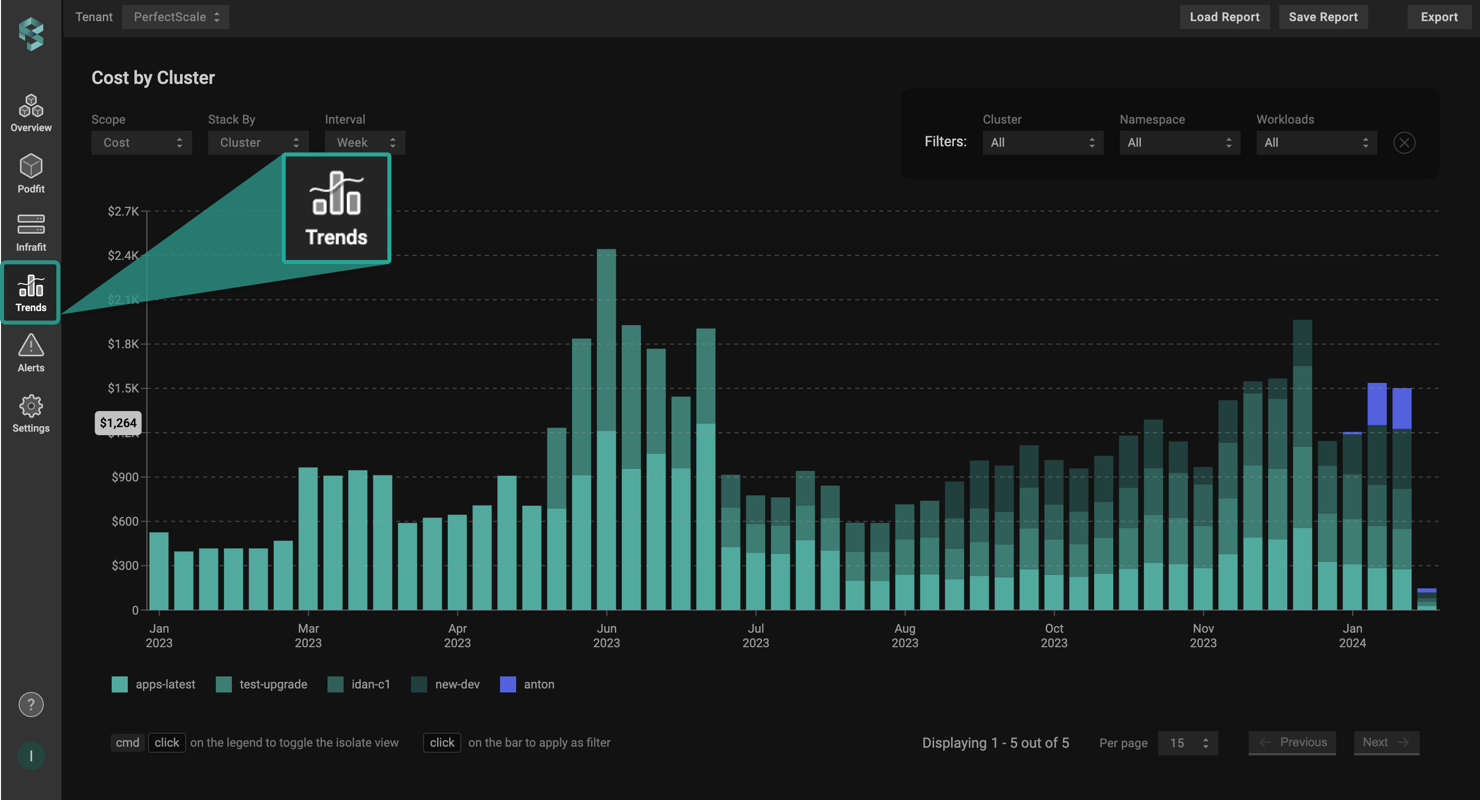
Task: Click the PerfectScale logo icon
Action: 31,33
